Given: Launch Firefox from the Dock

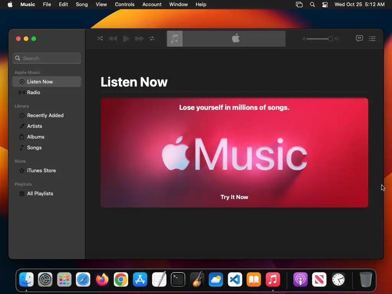Looking at the screenshot, I should tap(102, 279).
